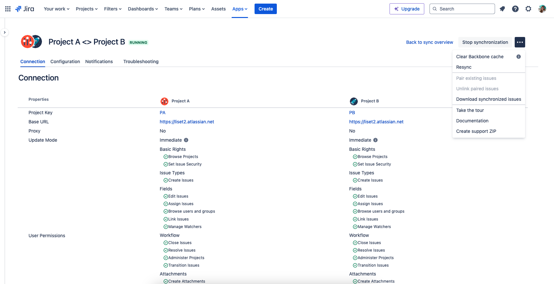554x284 pixels.
Task: Select Resync from the menu
Action: pos(464,67)
